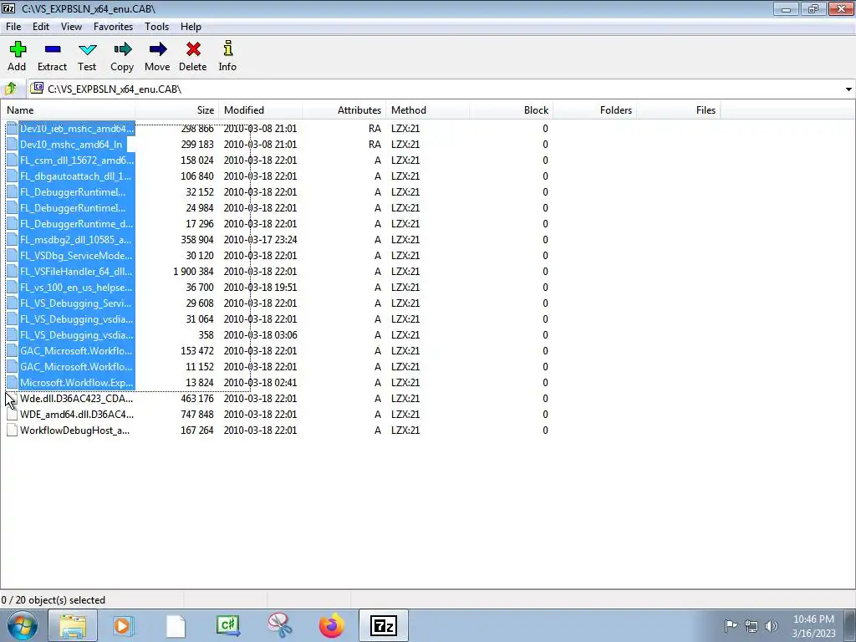The width and height of the screenshot is (856, 642).
Task: Click status bar objects selected text
Action: coord(53,600)
